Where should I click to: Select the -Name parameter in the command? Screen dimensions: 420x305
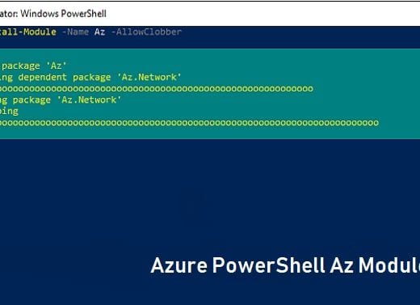point(75,32)
